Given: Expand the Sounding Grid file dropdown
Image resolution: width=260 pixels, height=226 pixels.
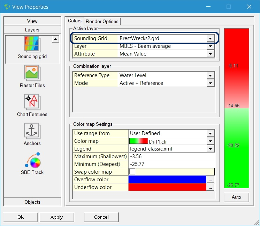Looking at the screenshot, I should (x=210, y=38).
